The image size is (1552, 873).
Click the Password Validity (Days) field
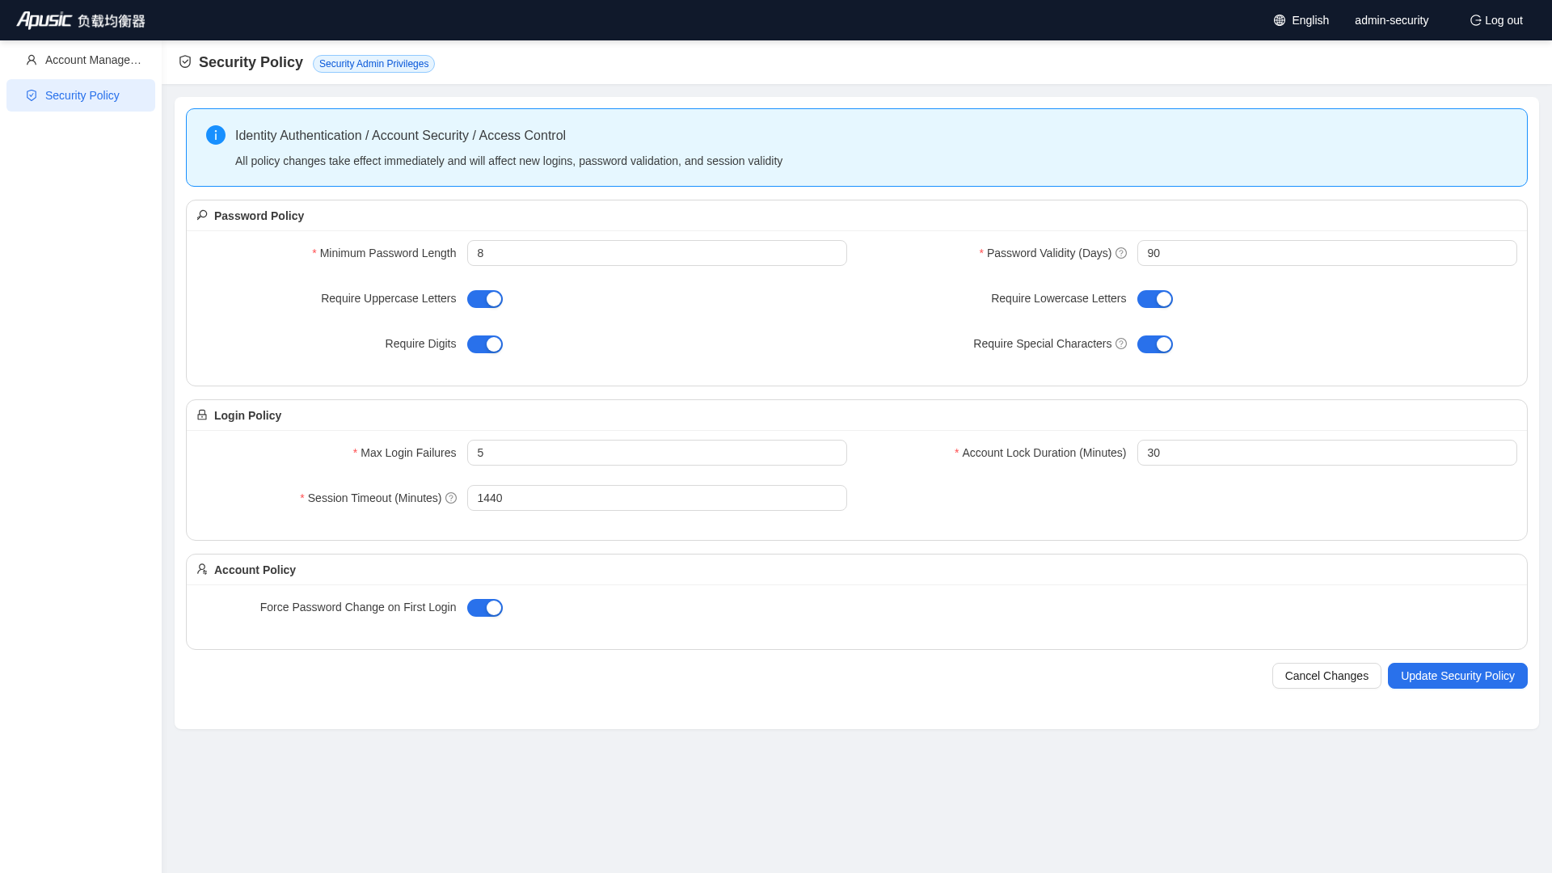(x=1327, y=253)
